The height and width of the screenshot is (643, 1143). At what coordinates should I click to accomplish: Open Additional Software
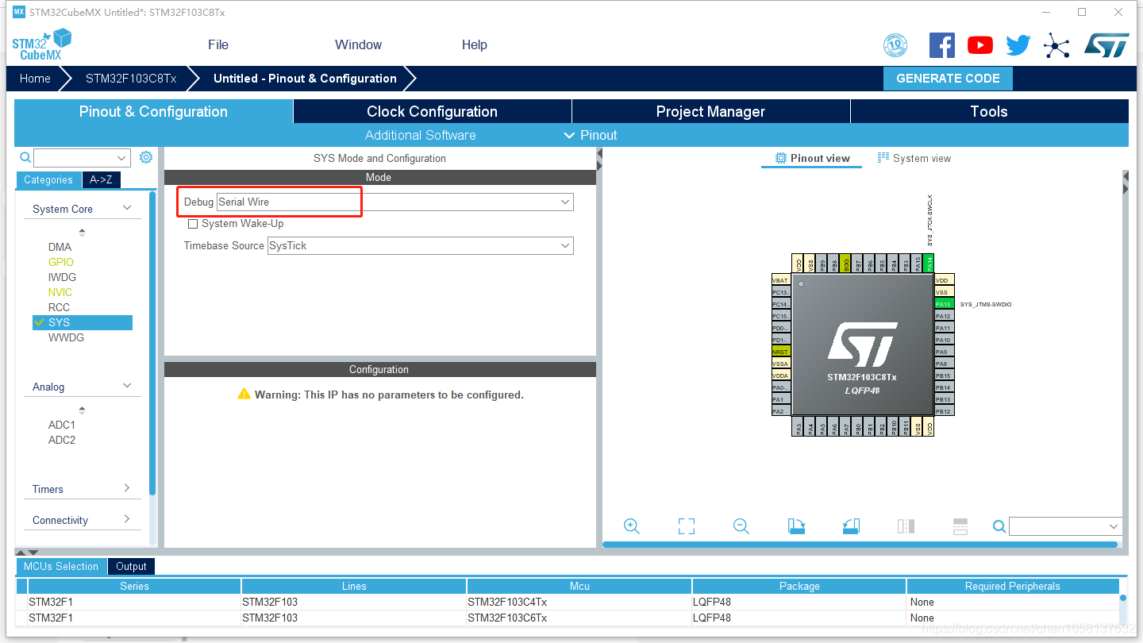pos(421,135)
